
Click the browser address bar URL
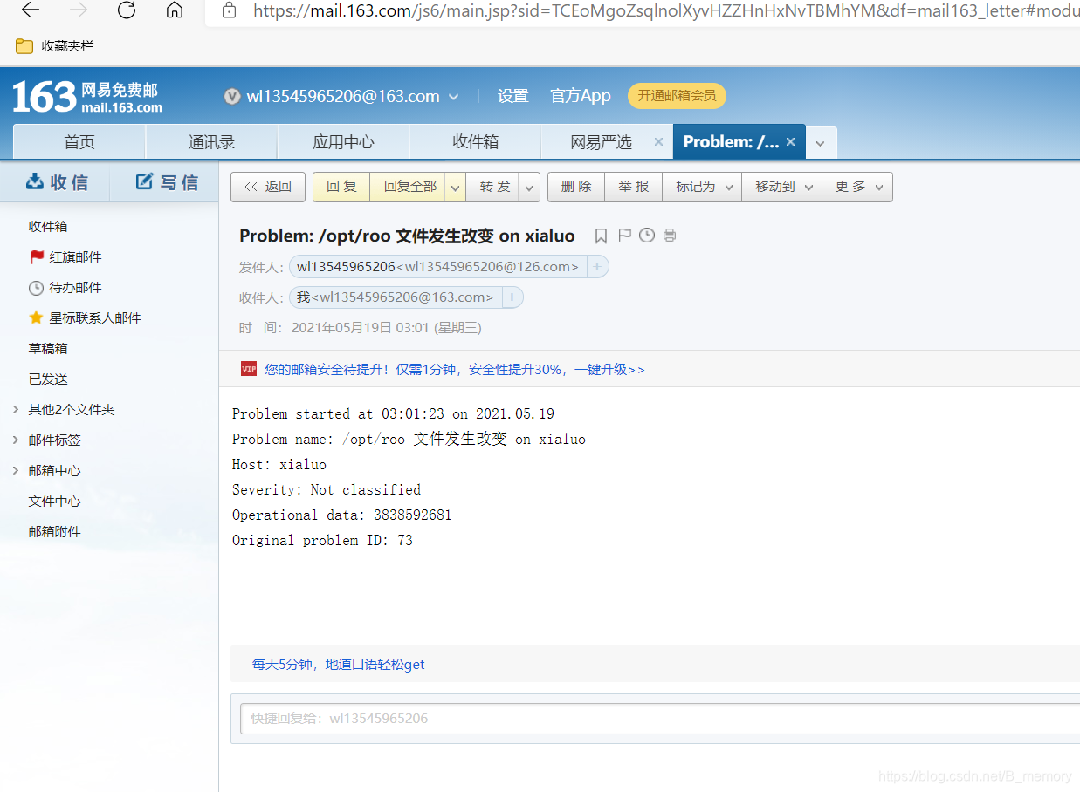pyautogui.click(x=667, y=10)
